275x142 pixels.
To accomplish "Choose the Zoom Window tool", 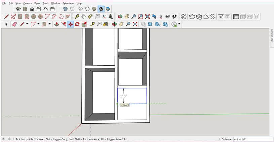I will click(x=141, y=17).
